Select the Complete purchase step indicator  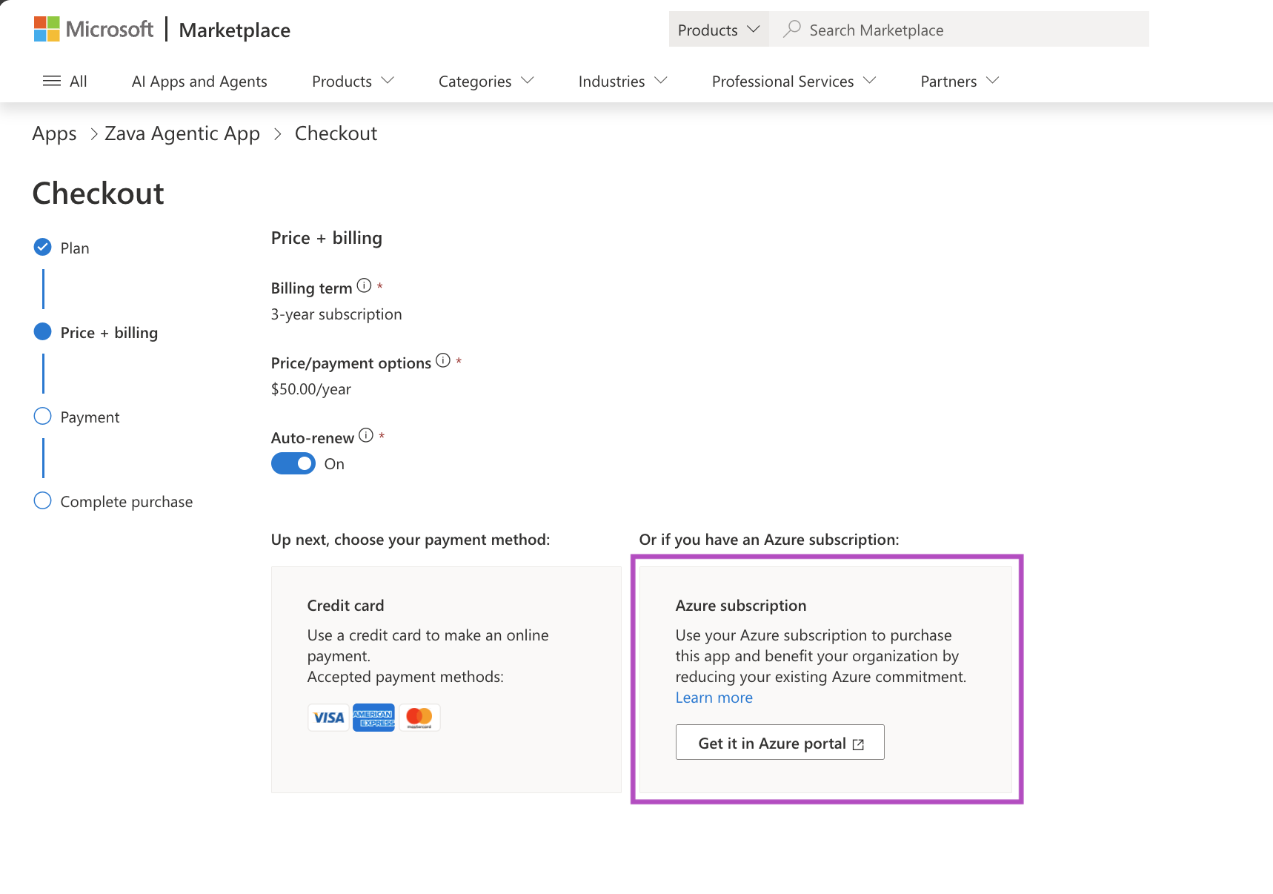tap(42, 500)
